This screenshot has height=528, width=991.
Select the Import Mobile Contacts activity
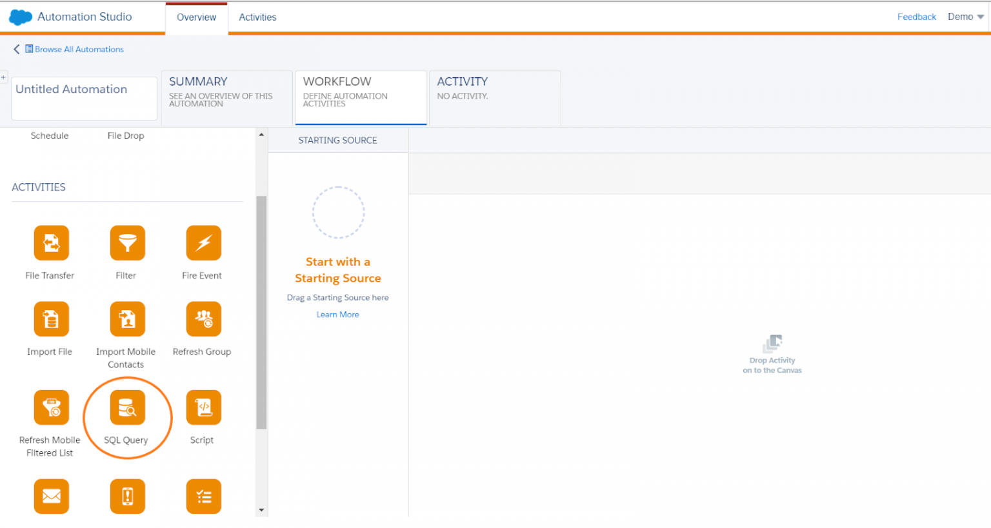click(127, 318)
